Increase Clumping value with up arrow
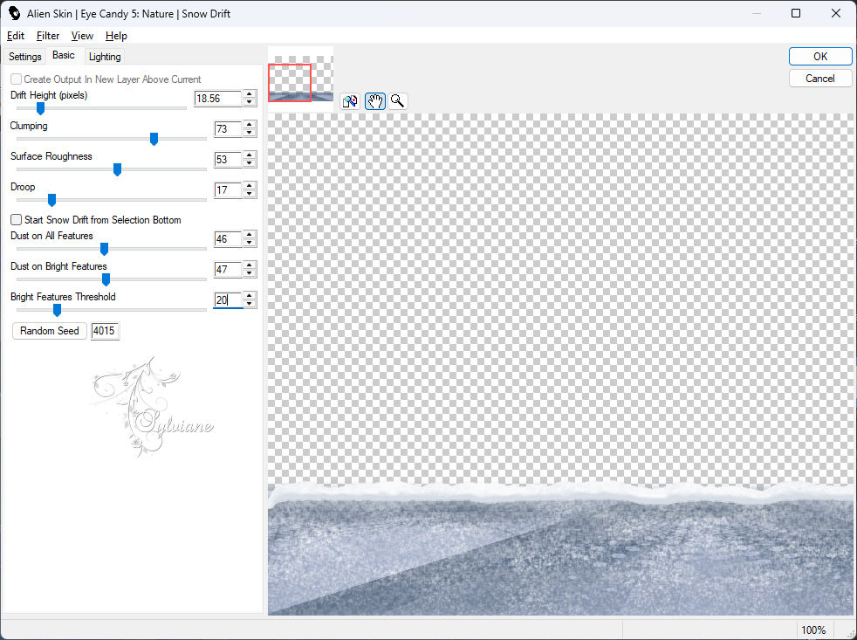The image size is (857, 640). point(250,125)
